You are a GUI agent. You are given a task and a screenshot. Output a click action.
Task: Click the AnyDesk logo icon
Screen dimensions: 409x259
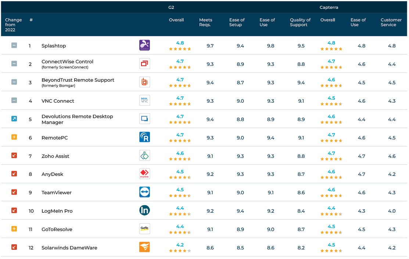pos(144,174)
